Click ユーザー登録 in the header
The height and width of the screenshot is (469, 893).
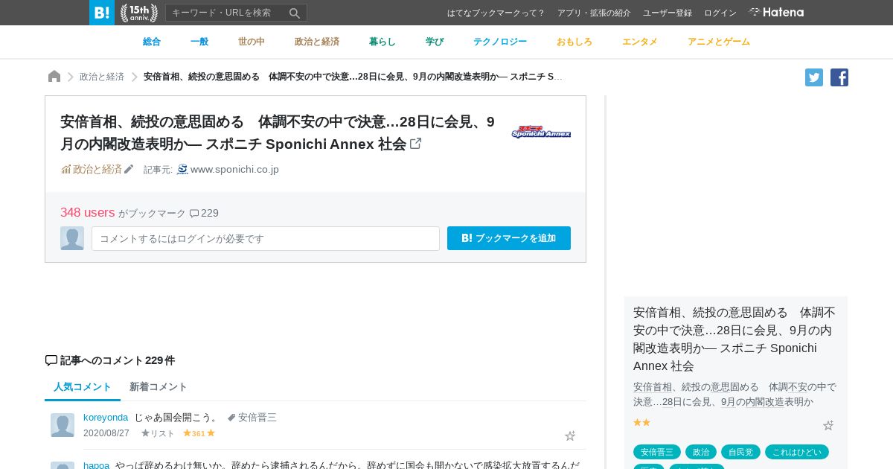coord(668,13)
